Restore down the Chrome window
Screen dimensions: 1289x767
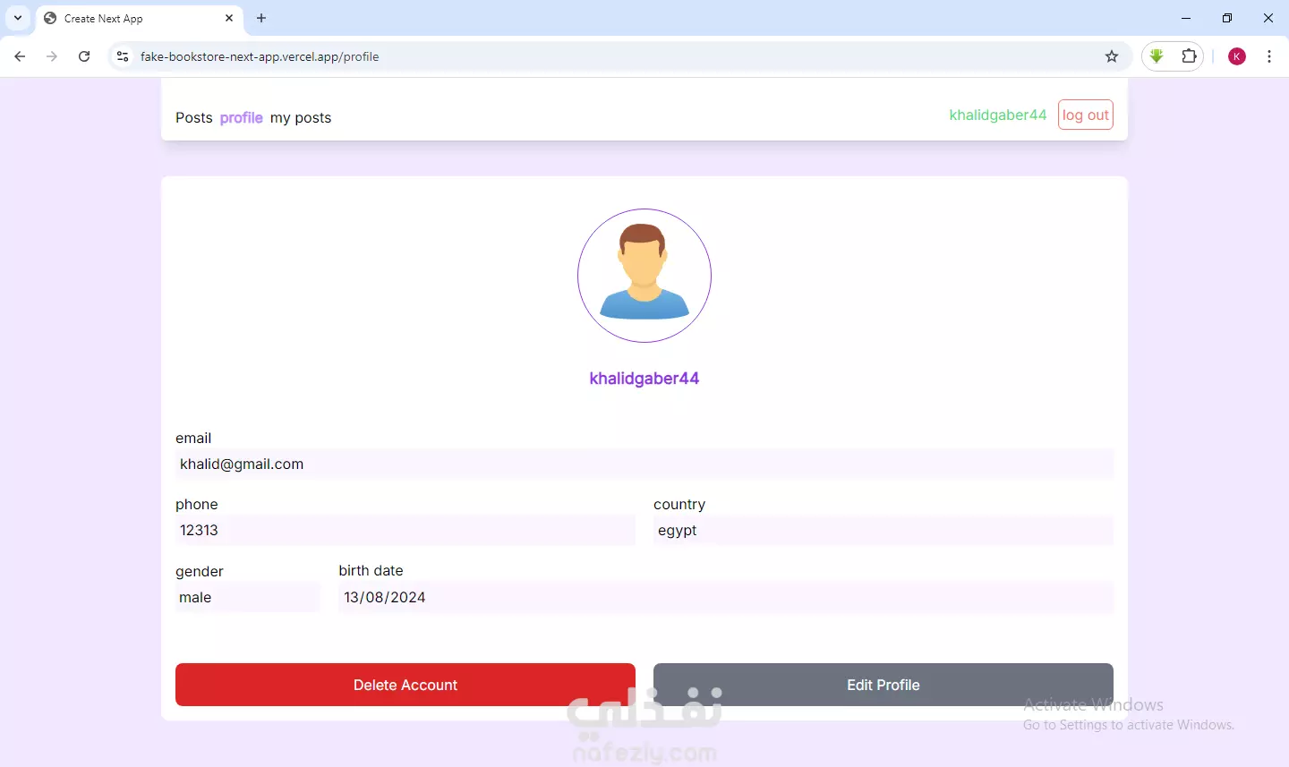tap(1227, 18)
